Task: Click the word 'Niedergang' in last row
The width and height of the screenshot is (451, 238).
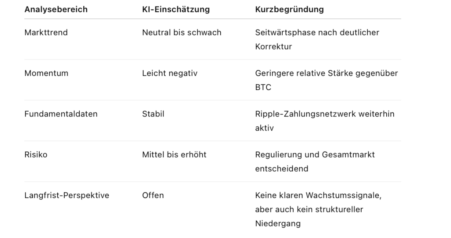Action: (x=277, y=224)
